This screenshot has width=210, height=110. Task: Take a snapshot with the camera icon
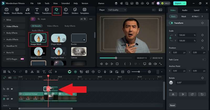(150, 64)
